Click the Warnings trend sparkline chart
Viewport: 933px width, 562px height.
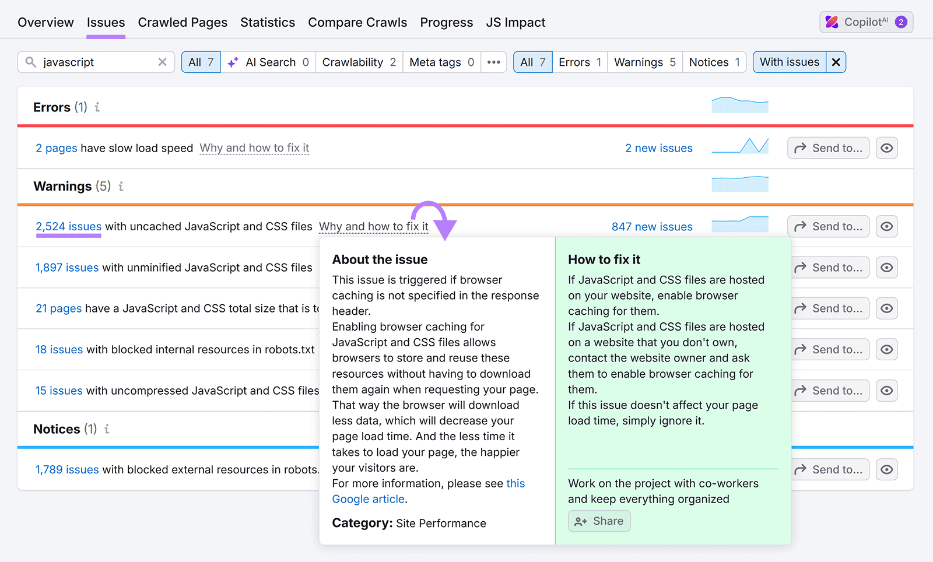739,184
